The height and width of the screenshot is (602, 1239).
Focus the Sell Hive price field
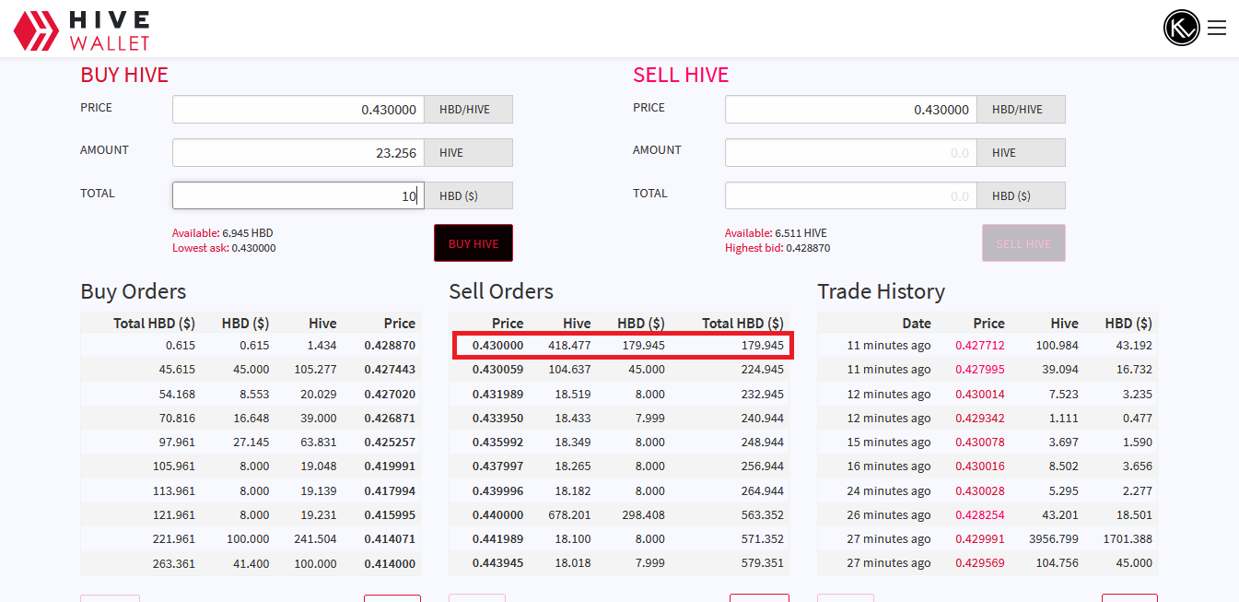[850, 110]
